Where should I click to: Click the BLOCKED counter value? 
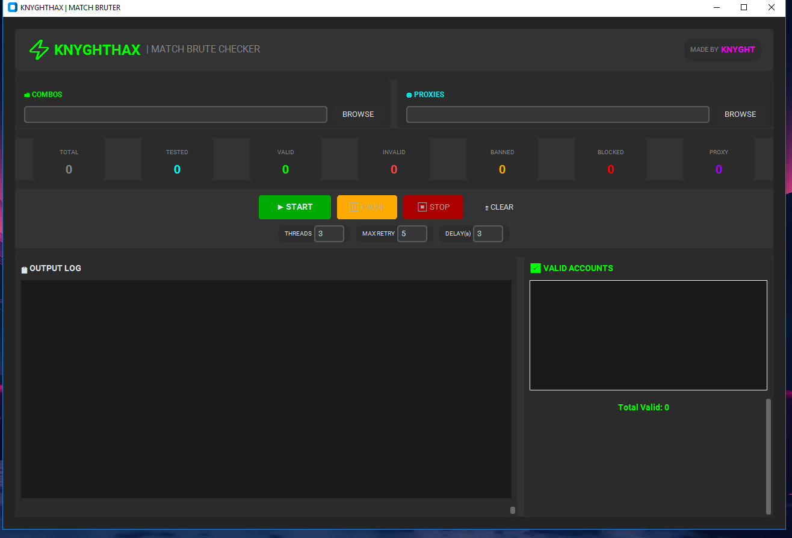coord(611,170)
